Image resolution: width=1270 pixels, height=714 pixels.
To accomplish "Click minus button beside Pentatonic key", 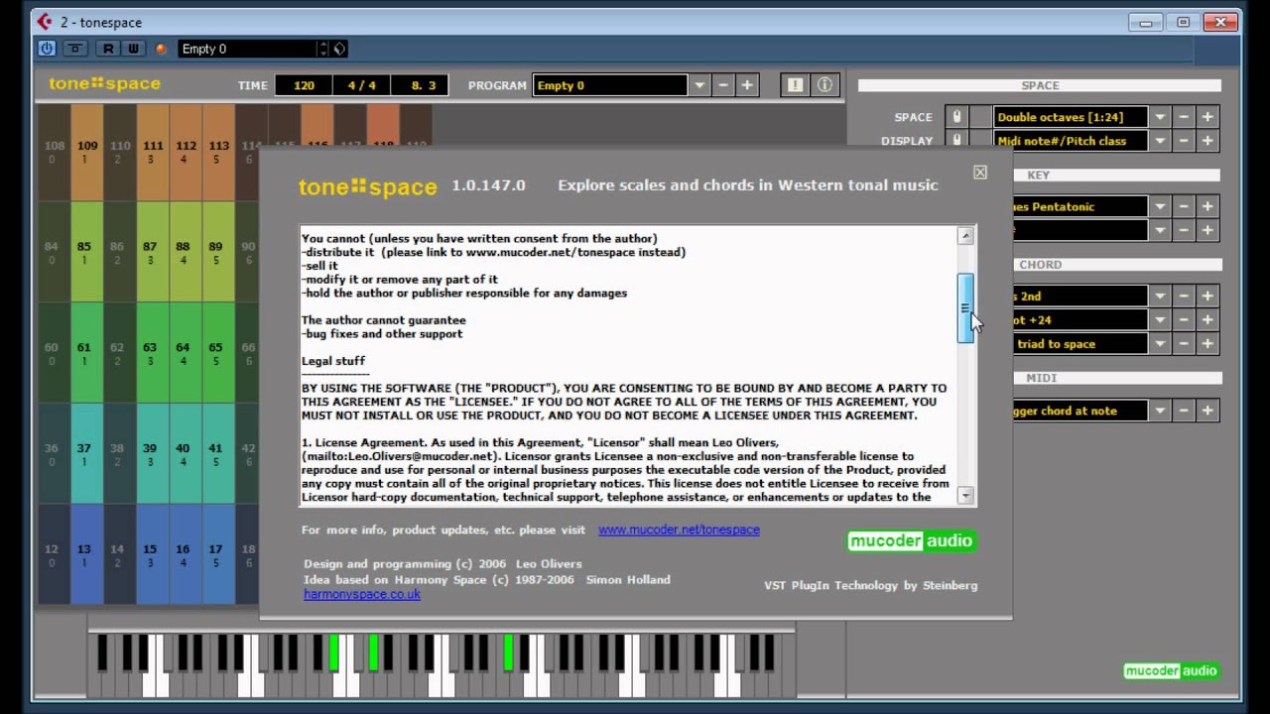I will tap(1184, 206).
